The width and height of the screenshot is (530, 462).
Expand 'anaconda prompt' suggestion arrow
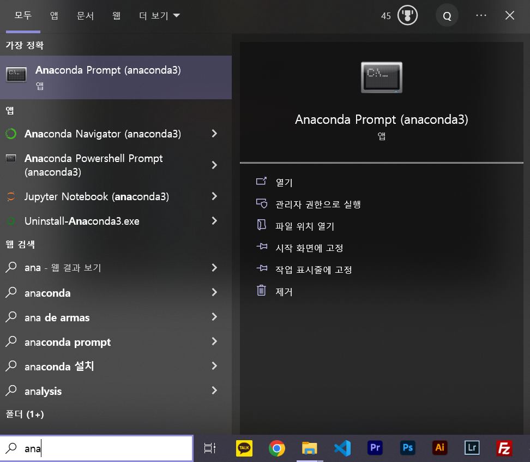(x=214, y=341)
